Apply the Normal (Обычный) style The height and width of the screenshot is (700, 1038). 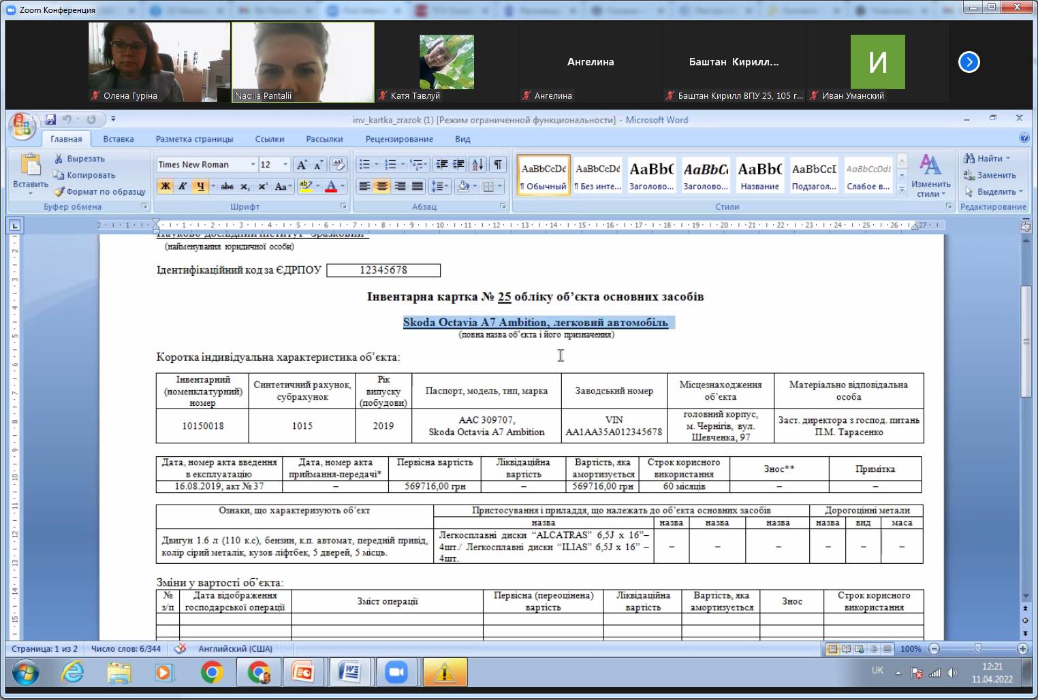[544, 176]
